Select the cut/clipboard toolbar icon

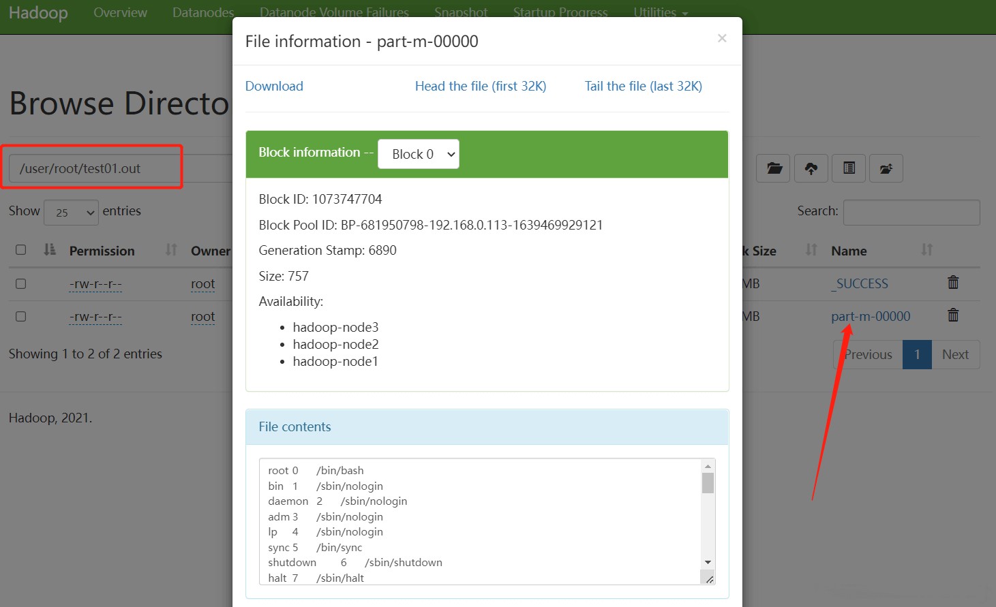tap(848, 168)
